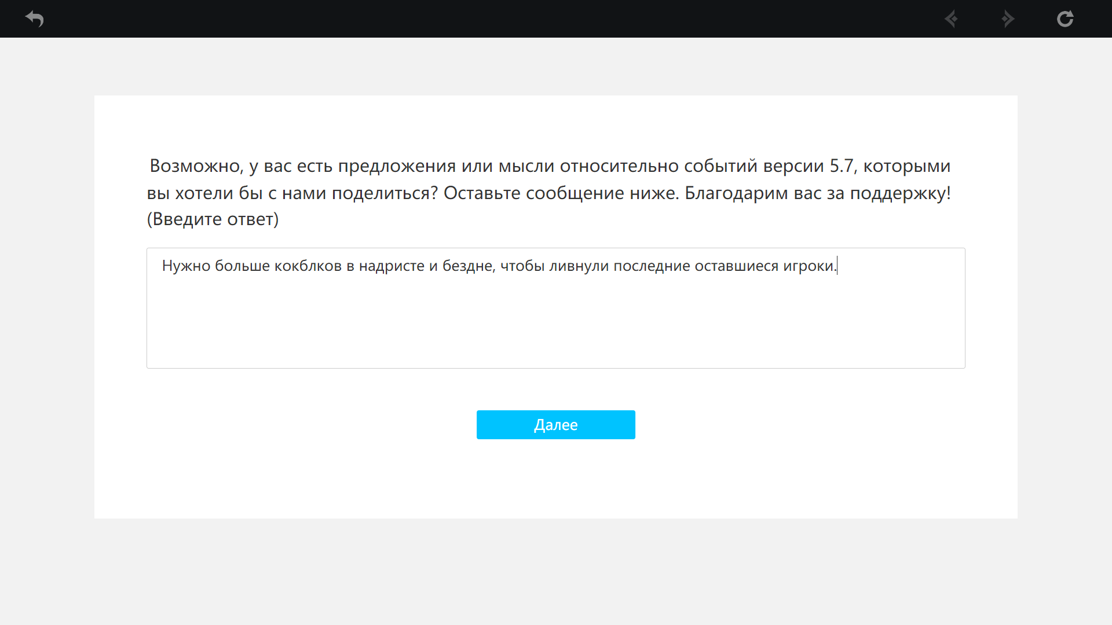Click the word 'надристе' in the answer
The image size is (1112, 625).
pos(392,266)
